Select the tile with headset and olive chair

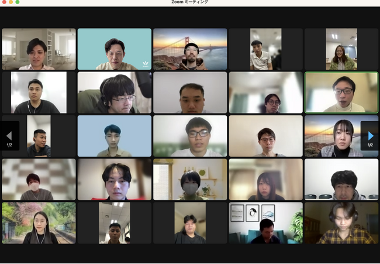pyautogui.click(x=115, y=92)
